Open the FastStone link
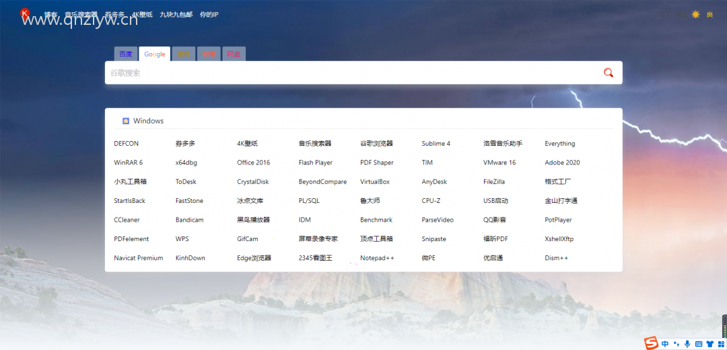 (189, 200)
